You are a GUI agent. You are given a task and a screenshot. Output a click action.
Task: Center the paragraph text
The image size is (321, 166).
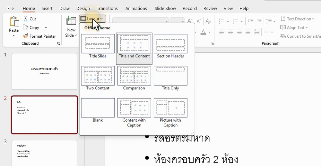[230, 32]
